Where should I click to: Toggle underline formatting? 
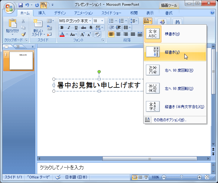pos(76,28)
